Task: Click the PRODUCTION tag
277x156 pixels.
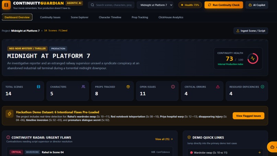Action: pos(58,48)
